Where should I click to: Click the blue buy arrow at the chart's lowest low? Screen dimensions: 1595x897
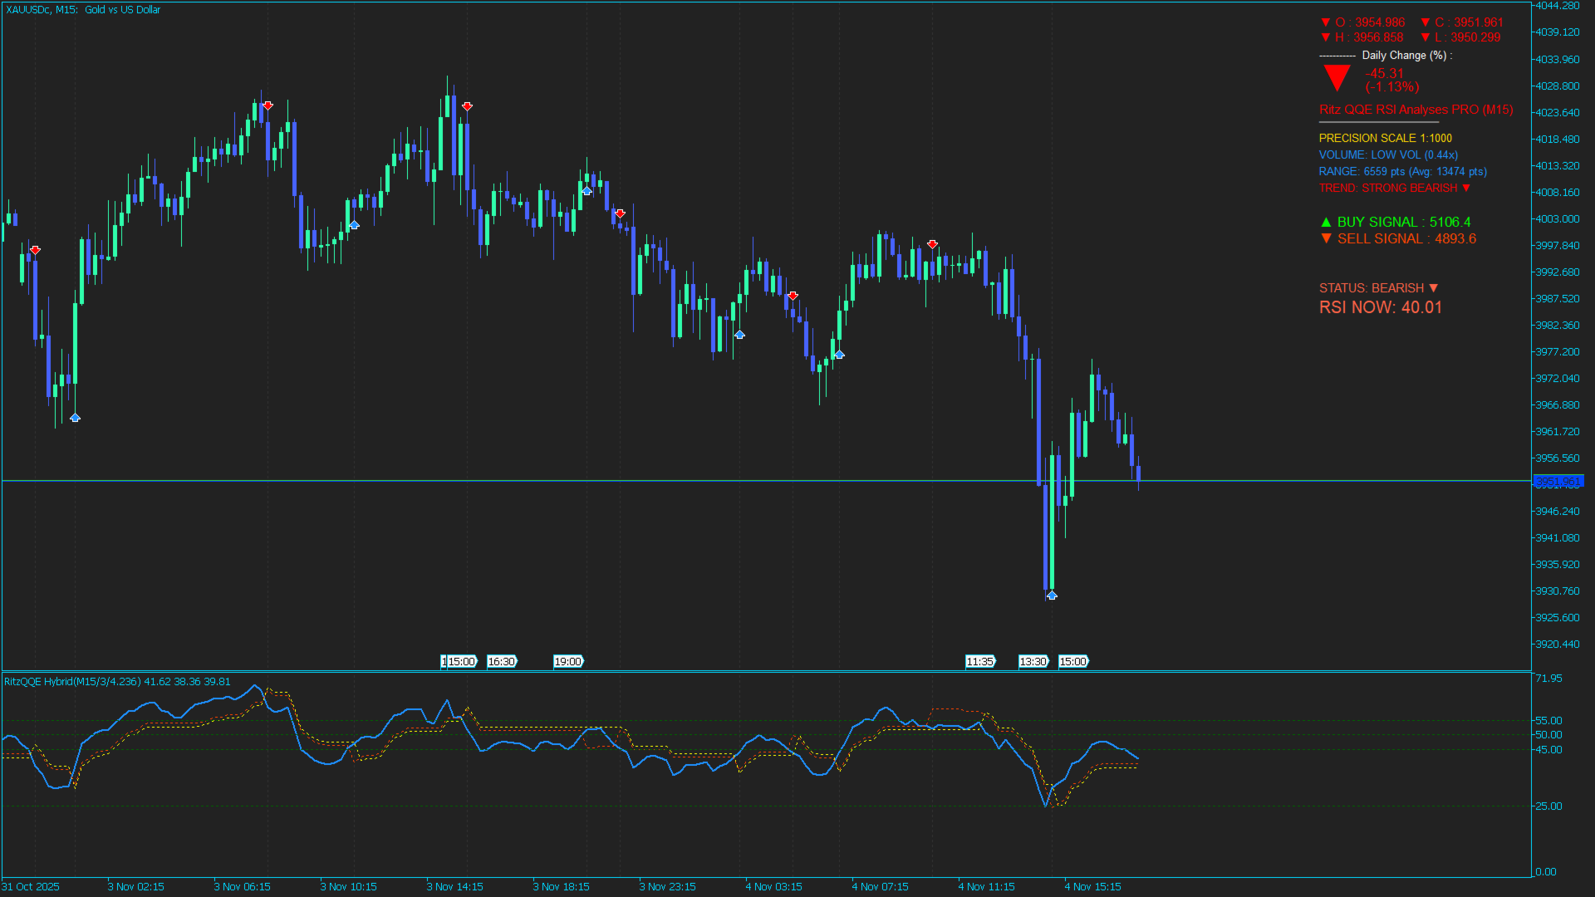[x=1052, y=595]
